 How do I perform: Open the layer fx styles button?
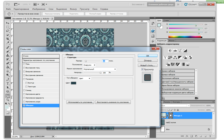[x=187, y=136]
